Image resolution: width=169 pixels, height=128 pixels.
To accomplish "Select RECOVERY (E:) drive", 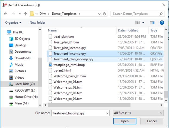I will tap(22, 90).
